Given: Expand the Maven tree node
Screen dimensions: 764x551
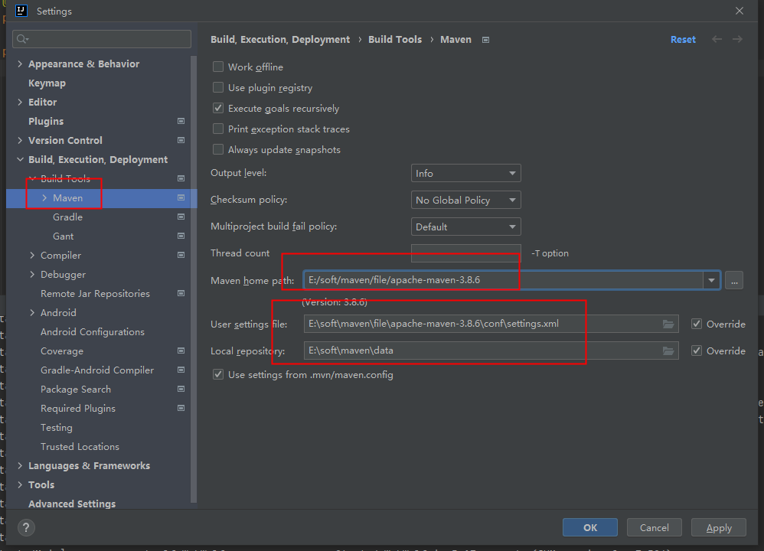Looking at the screenshot, I should coord(44,197).
